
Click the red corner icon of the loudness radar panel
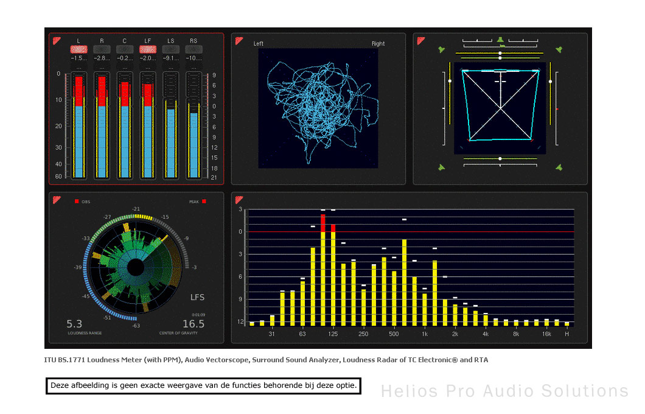(x=57, y=200)
